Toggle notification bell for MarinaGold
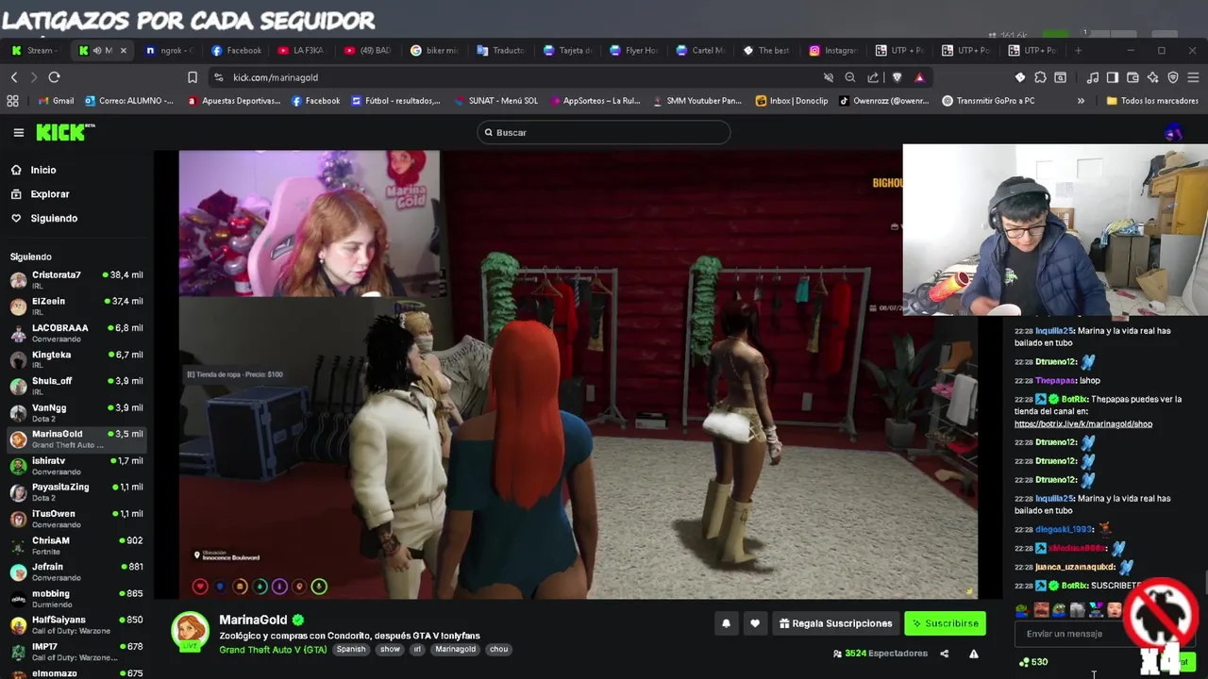1208x679 pixels. (726, 623)
